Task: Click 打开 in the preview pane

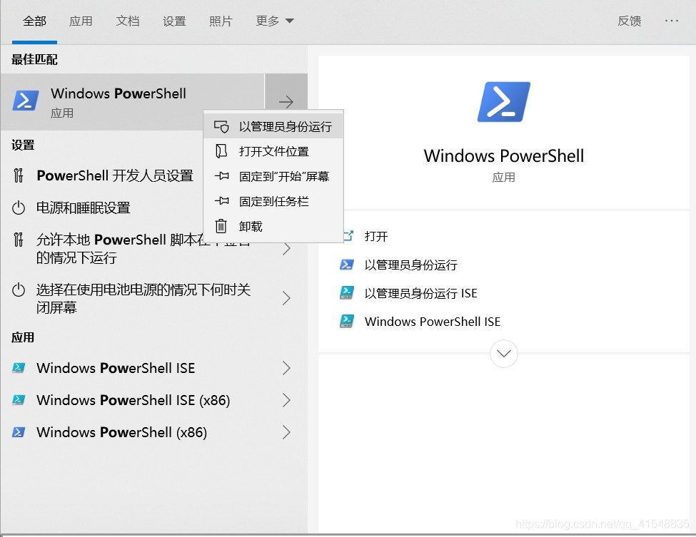Action: (376, 236)
